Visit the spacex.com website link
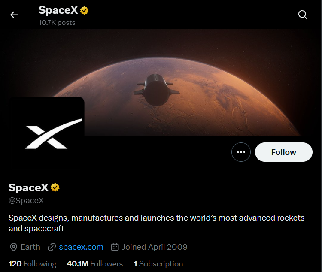This screenshot has height=272, width=322. point(81,247)
